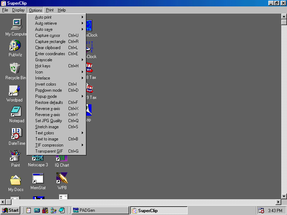Click the SuperClip title bar icon
The image size is (287, 215).
pyautogui.click(x=4, y=3)
